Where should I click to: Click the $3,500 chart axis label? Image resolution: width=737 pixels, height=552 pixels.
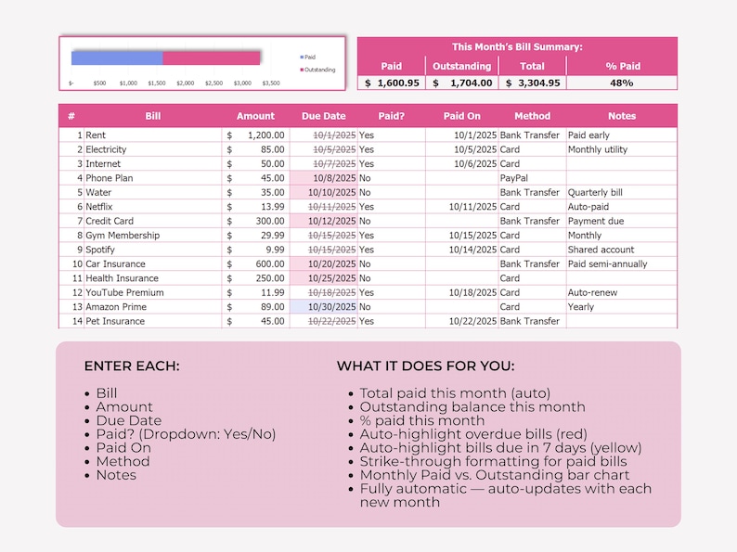point(271,83)
